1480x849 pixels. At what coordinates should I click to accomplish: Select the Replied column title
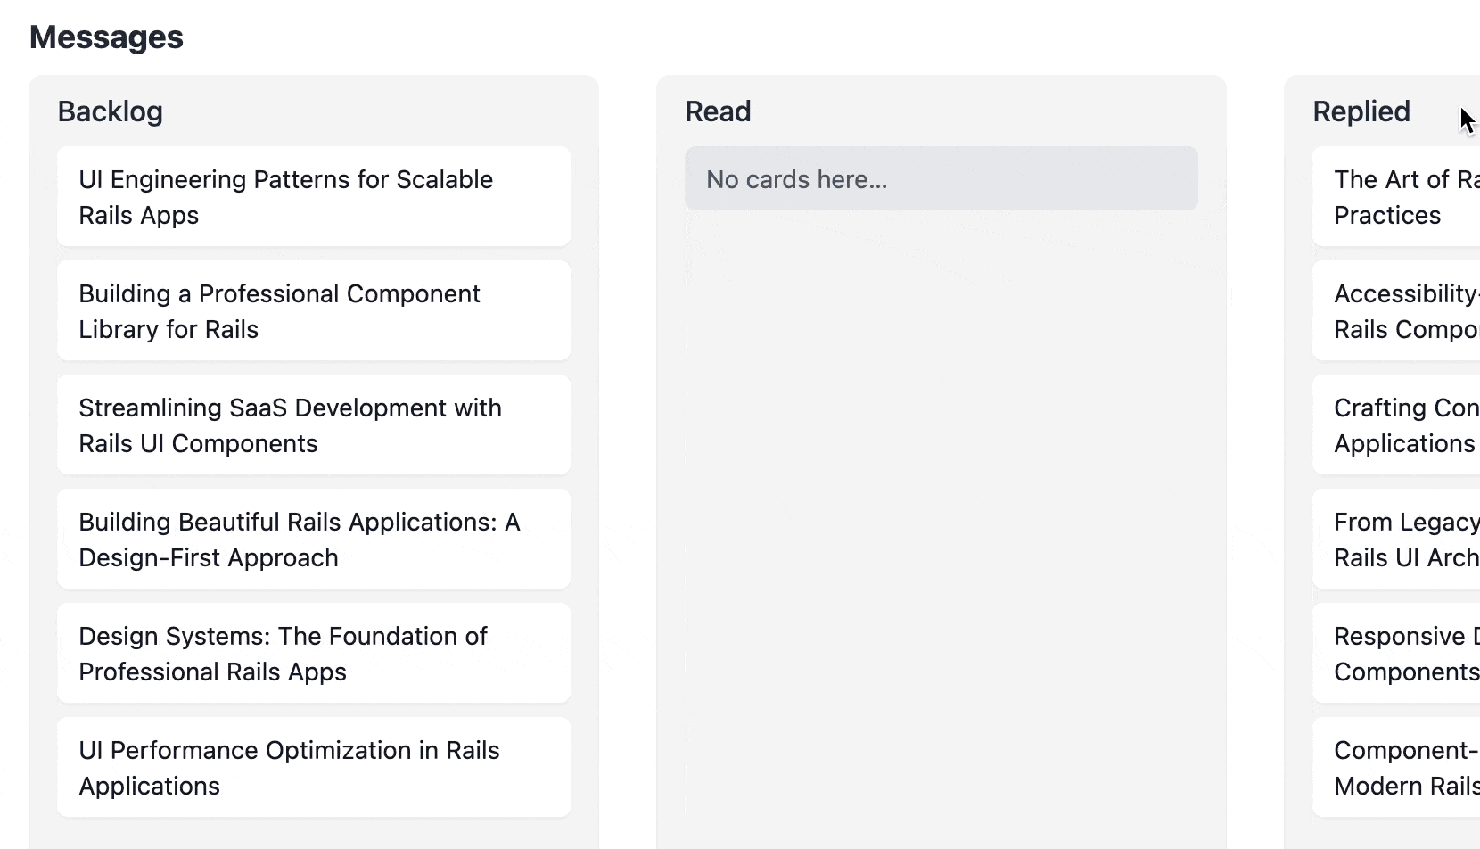click(x=1361, y=111)
